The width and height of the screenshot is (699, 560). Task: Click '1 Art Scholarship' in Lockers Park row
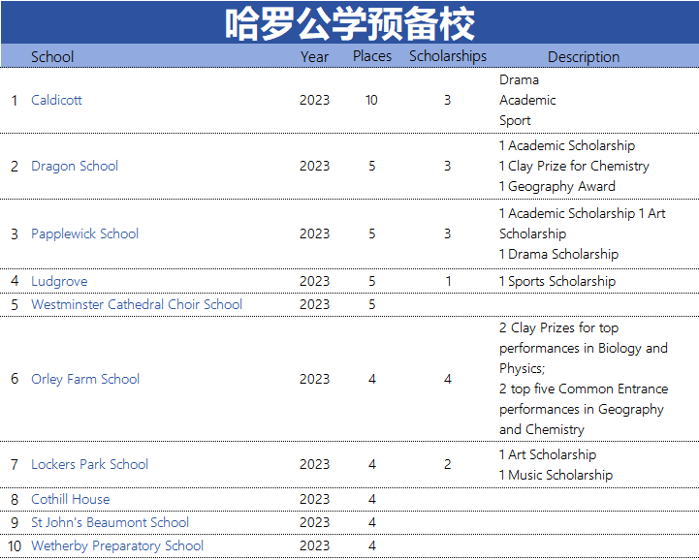tap(548, 454)
